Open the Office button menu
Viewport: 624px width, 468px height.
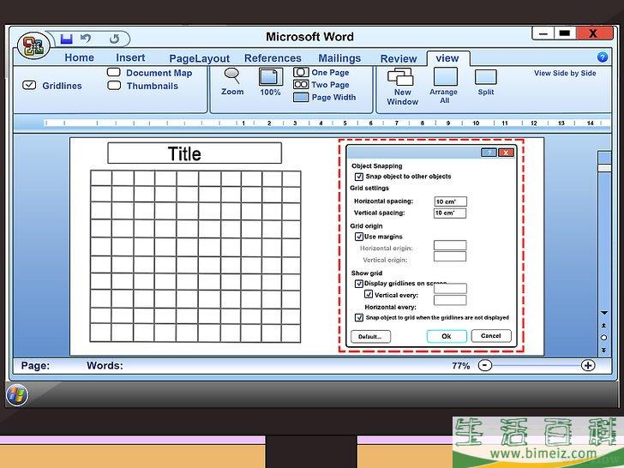pos(33,45)
